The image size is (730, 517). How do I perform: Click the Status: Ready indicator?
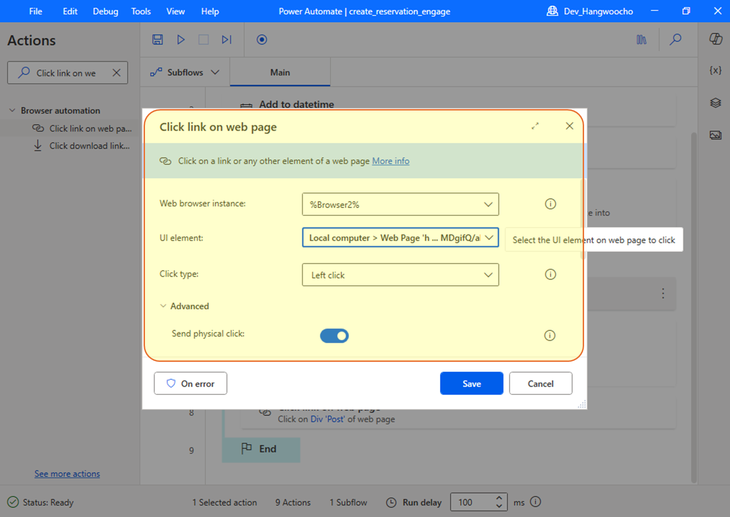point(41,502)
